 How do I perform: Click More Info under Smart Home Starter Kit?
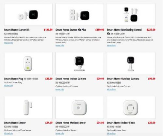point(8,43)
